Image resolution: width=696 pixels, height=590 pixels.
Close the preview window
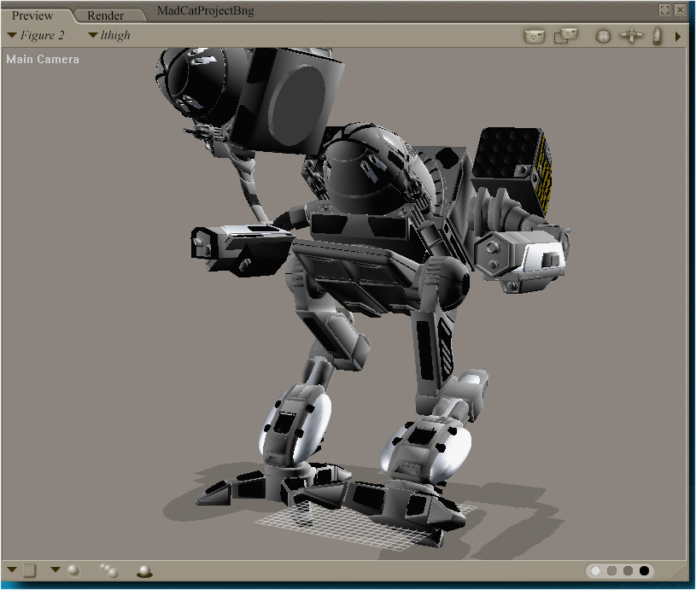coord(680,9)
